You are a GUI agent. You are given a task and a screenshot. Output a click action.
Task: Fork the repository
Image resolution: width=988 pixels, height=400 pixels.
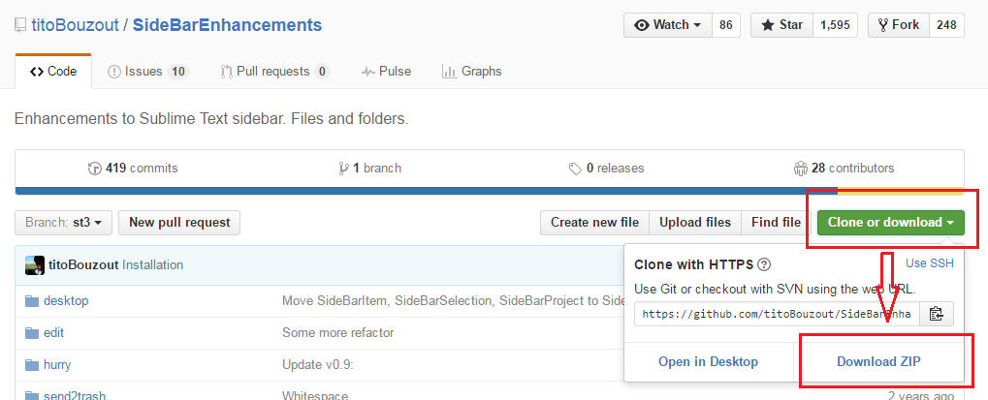tap(897, 25)
